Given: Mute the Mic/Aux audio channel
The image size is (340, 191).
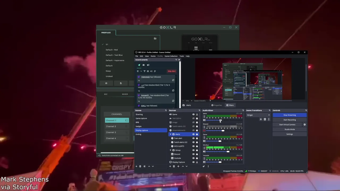Looking at the screenshot, I should point(204,151).
